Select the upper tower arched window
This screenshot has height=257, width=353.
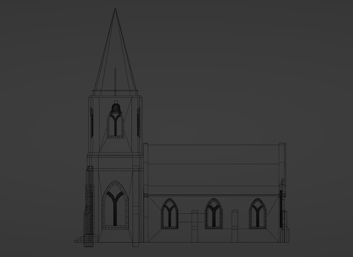(x=115, y=126)
